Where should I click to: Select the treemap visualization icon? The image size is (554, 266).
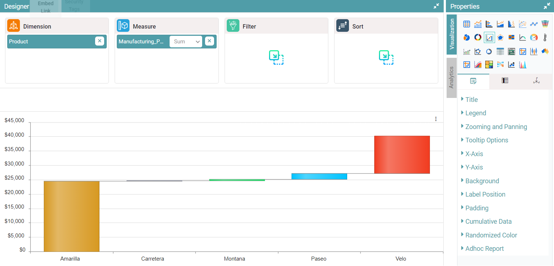489,65
